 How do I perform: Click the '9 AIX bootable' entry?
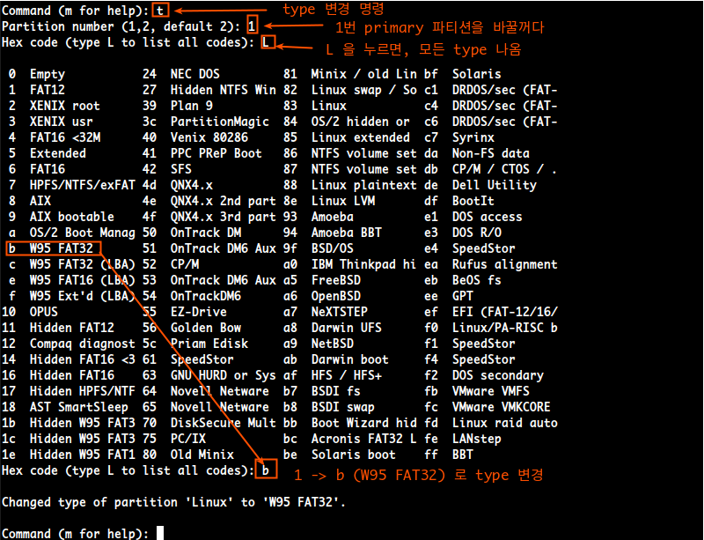pos(61,217)
